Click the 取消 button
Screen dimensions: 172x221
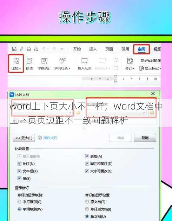(145, 138)
